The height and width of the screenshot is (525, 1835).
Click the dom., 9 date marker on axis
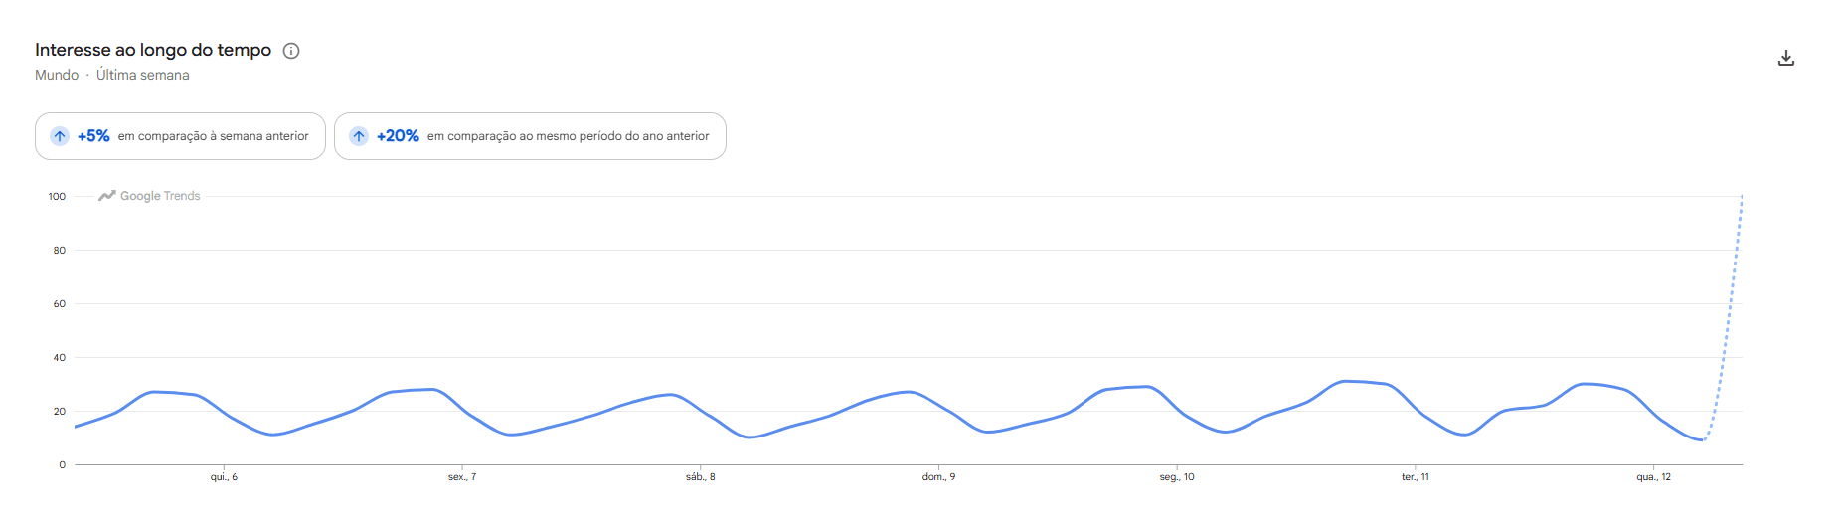point(938,477)
